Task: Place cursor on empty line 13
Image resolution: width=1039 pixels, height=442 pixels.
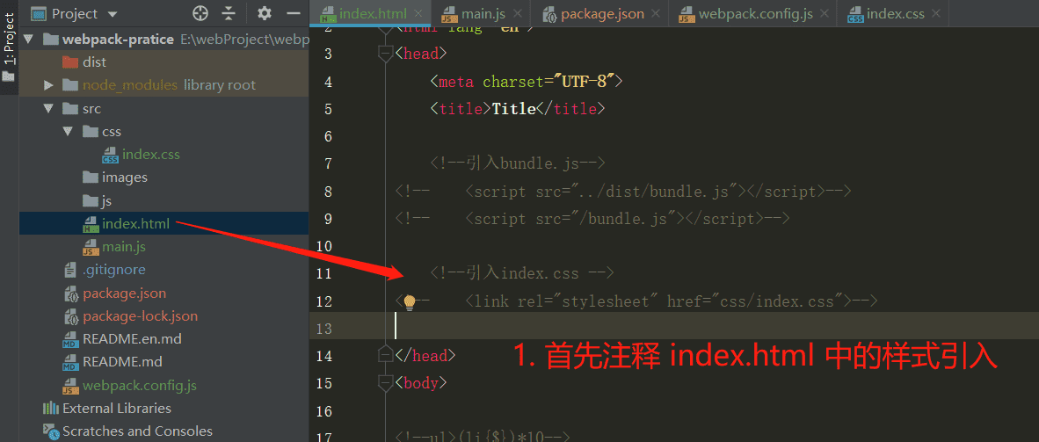Action: click(x=674, y=328)
